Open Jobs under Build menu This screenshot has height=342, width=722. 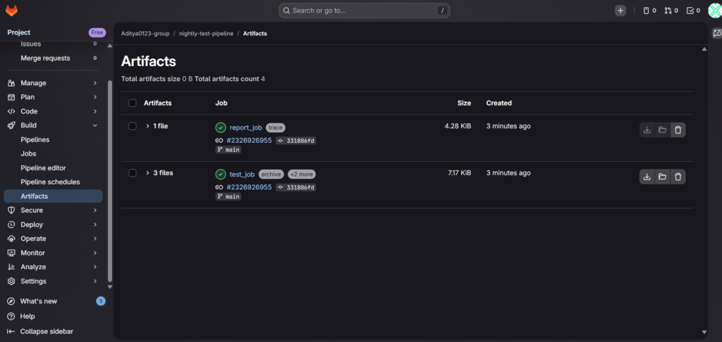pos(28,153)
